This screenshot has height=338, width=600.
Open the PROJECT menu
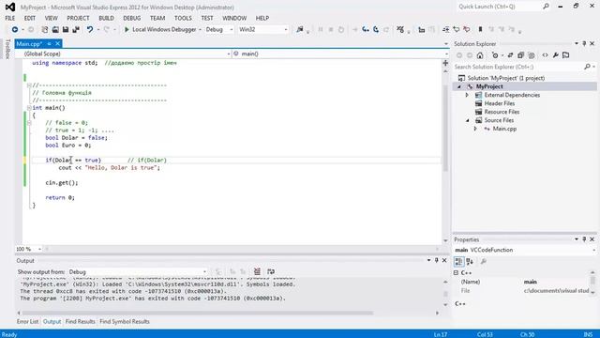78,18
